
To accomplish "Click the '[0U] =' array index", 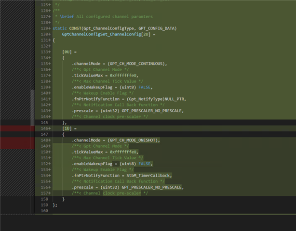I will 69,52.
